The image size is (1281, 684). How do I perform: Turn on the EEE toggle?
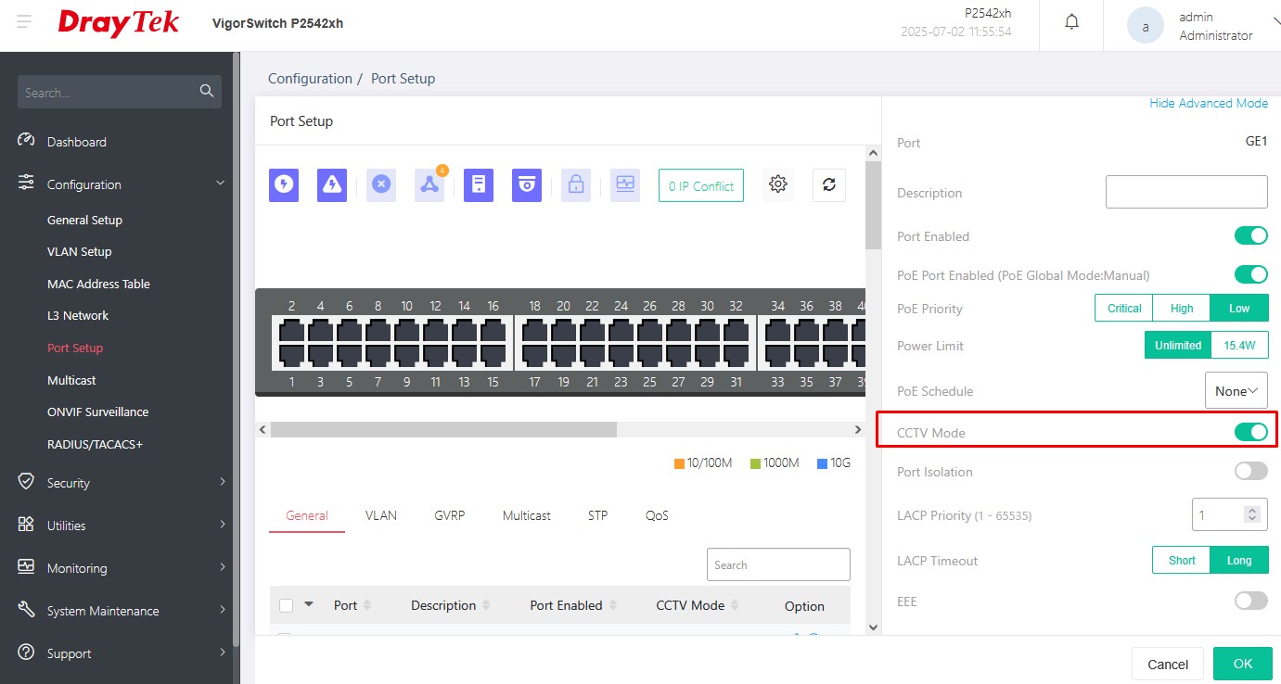[1250, 602]
